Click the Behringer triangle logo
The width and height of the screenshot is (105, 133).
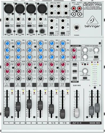tap(92, 20)
